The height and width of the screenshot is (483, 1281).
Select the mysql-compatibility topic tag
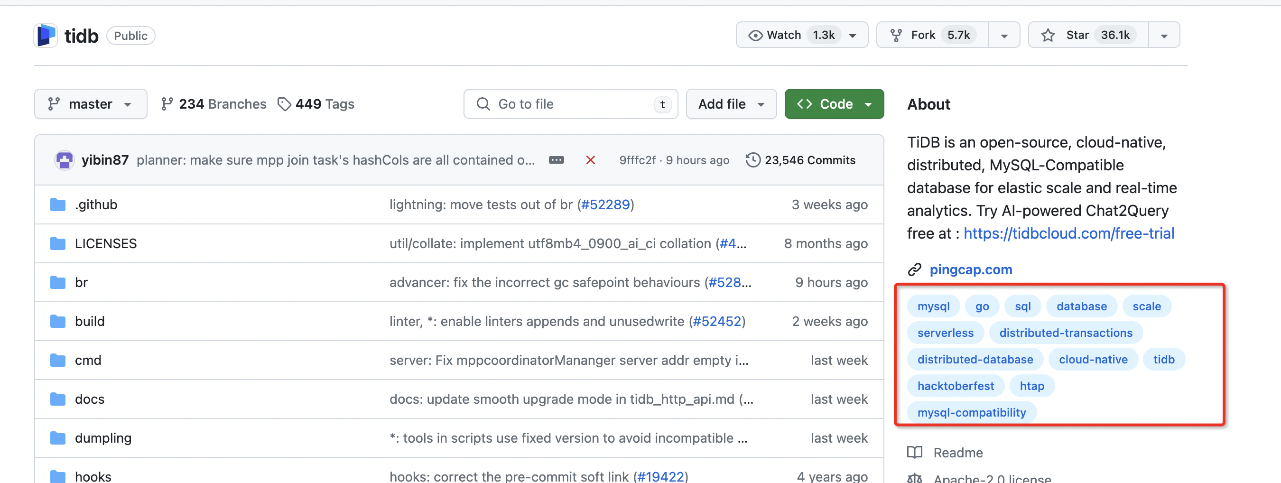[971, 412]
